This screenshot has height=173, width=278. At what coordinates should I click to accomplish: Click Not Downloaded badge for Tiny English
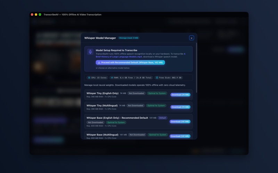136,93
